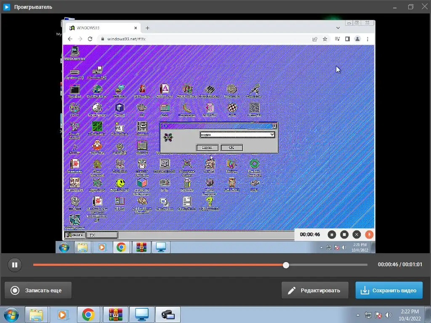Open the 2:22 PM clock in tray
The height and width of the screenshot is (323, 431).
410,315
